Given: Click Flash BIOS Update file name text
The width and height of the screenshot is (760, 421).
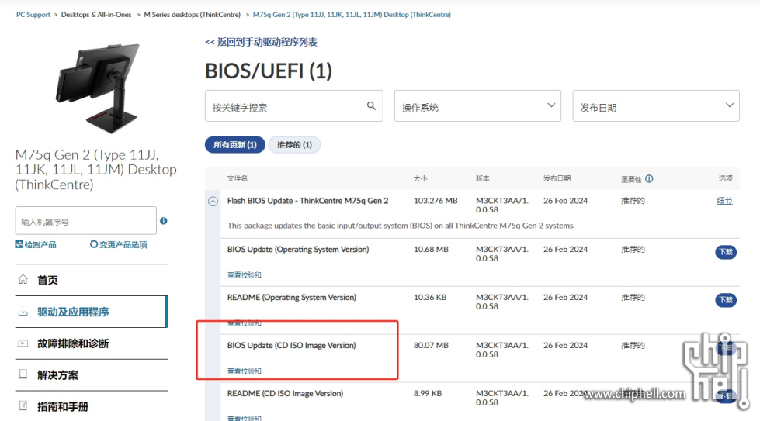Looking at the screenshot, I should point(307,201).
